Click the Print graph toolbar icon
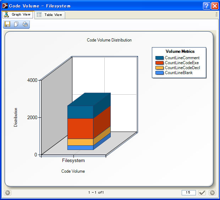Screen dimensions: 220x200 coord(25,24)
